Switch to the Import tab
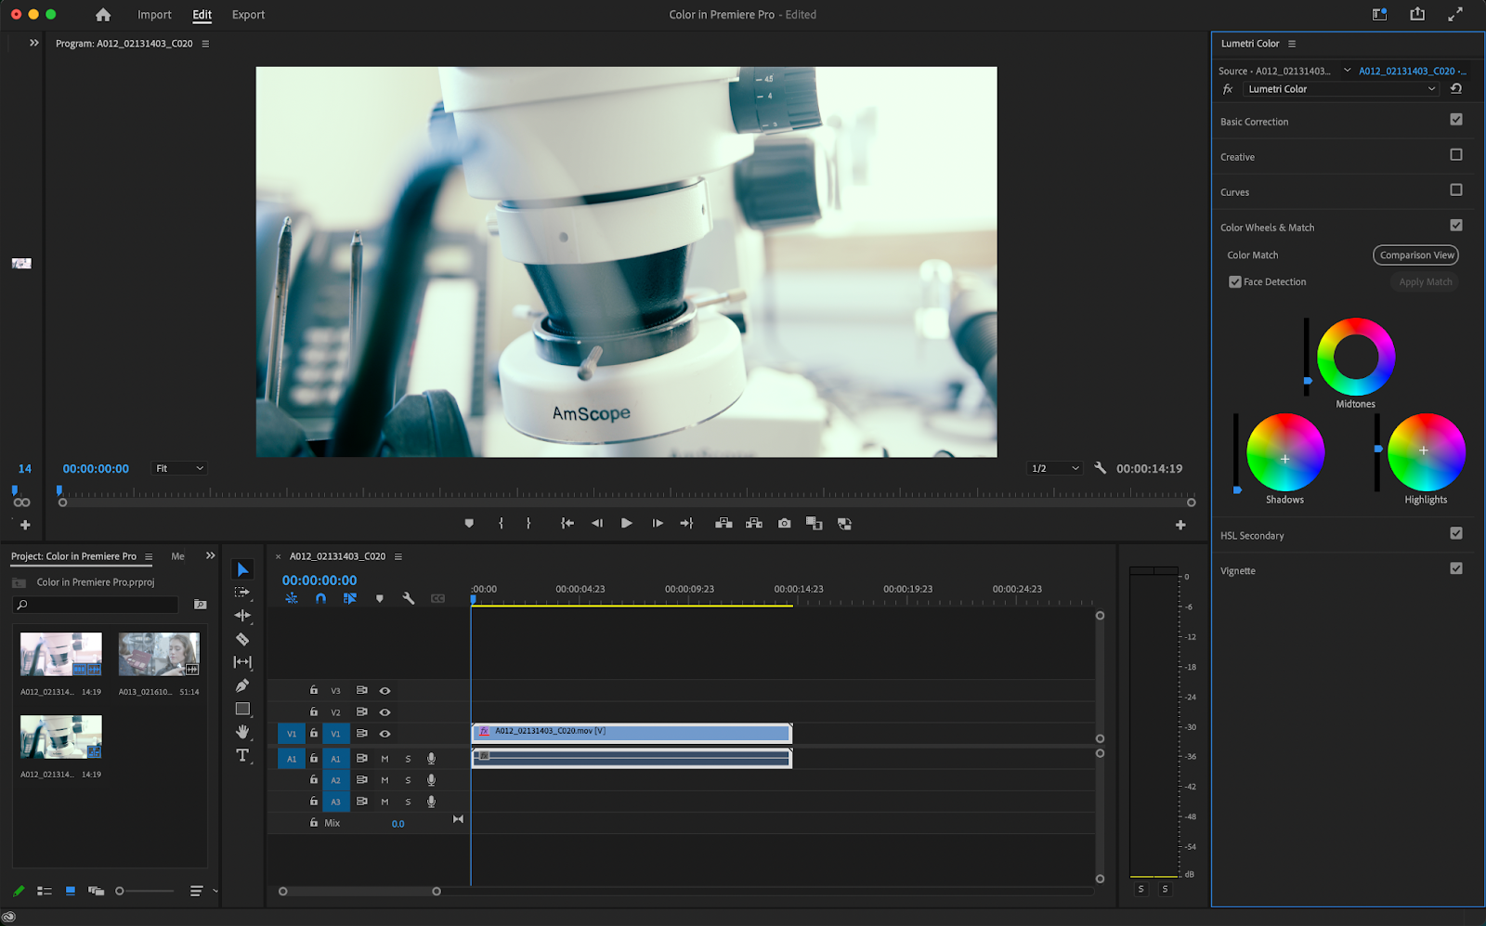 tap(154, 15)
